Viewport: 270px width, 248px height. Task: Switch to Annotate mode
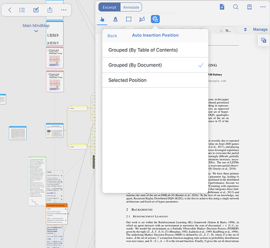click(131, 7)
